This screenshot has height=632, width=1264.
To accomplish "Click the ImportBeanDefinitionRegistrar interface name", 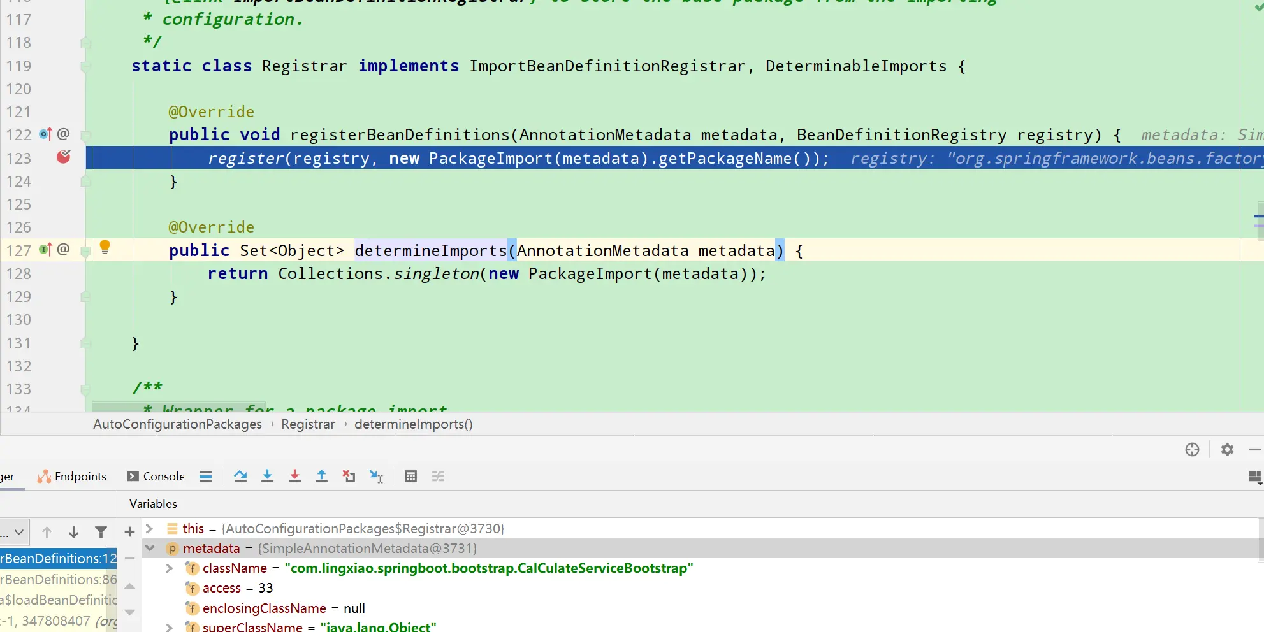I will click(607, 66).
